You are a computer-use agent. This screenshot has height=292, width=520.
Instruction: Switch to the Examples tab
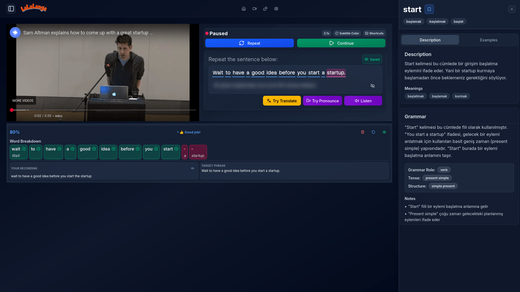pyautogui.click(x=488, y=40)
